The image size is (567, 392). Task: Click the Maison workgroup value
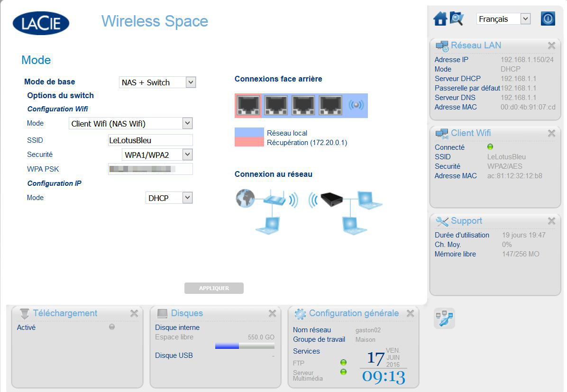click(365, 339)
